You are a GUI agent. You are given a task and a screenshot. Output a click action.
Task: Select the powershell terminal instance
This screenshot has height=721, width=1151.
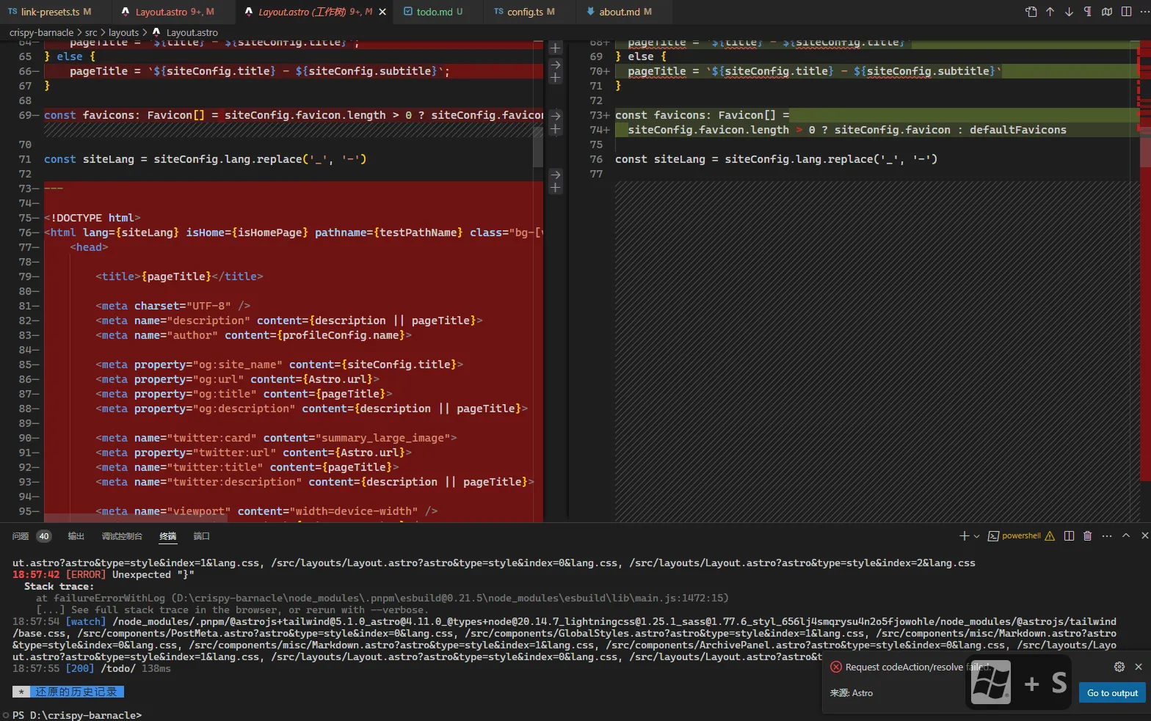(1021, 536)
